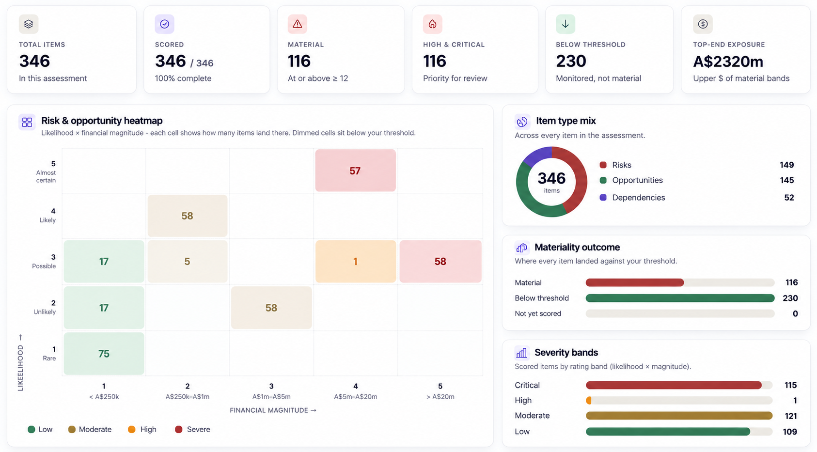The width and height of the screenshot is (817, 452).
Task: Click the Materiality outcome chart icon
Action: pyautogui.click(x=522, y=248)
